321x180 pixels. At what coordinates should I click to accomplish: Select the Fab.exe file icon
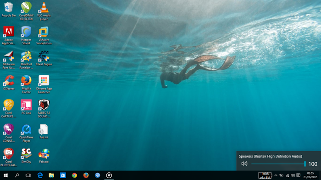(44, 156)
